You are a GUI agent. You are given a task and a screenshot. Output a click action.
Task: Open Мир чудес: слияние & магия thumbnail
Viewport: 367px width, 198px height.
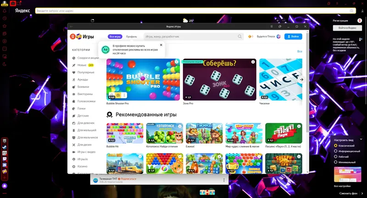click(x=244, y=133)
